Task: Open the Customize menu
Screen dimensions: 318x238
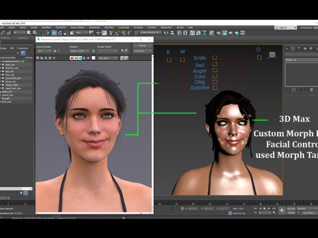Action: (x=124, y=28)
